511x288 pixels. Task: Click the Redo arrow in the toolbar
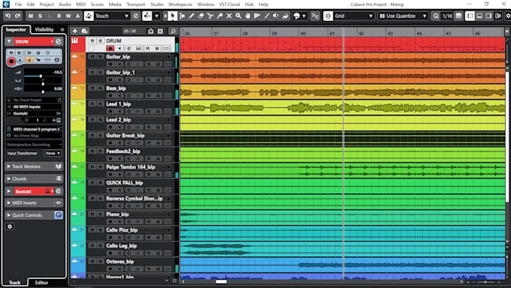pyautogui.click(x=17, y=16)
